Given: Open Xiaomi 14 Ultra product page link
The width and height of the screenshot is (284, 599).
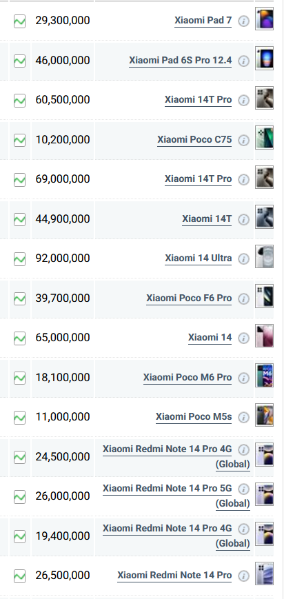Looking at the screenshot, I should (x=199, y=258).
